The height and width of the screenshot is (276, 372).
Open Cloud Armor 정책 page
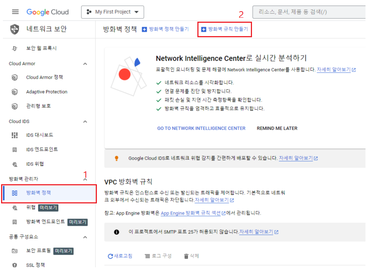pos(44,77)
